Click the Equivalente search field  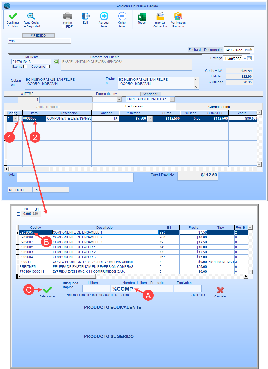[x=188, y=289]
